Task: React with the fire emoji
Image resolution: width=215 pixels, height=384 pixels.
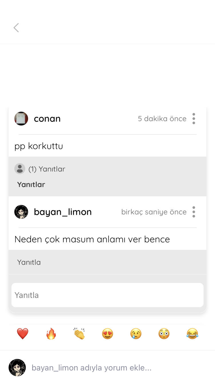Action: pos(51,334)
